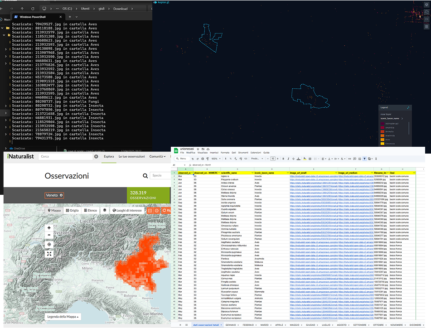Open the 100% zoom dropdown in Sheets
The height and width of the screenshot is (328, 431).
click(216, 159)
